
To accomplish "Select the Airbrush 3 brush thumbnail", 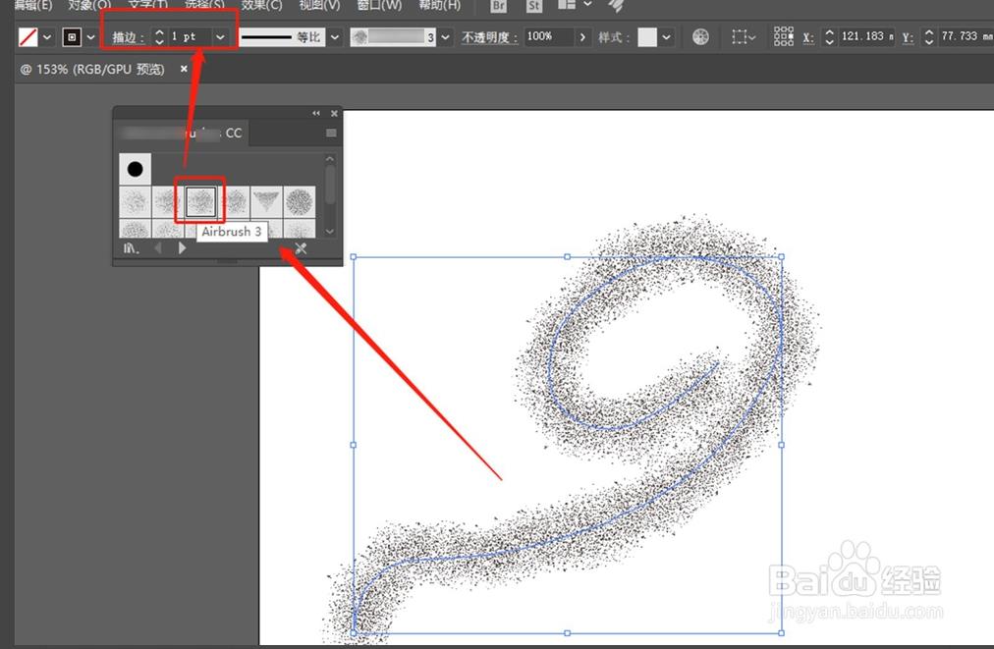I will point(201,202).
